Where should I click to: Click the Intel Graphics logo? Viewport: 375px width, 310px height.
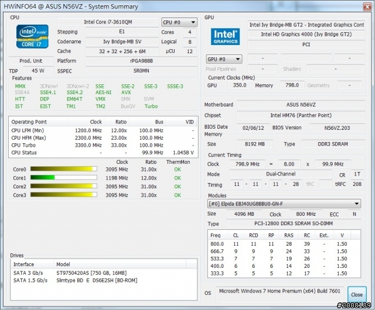point(225,36)
